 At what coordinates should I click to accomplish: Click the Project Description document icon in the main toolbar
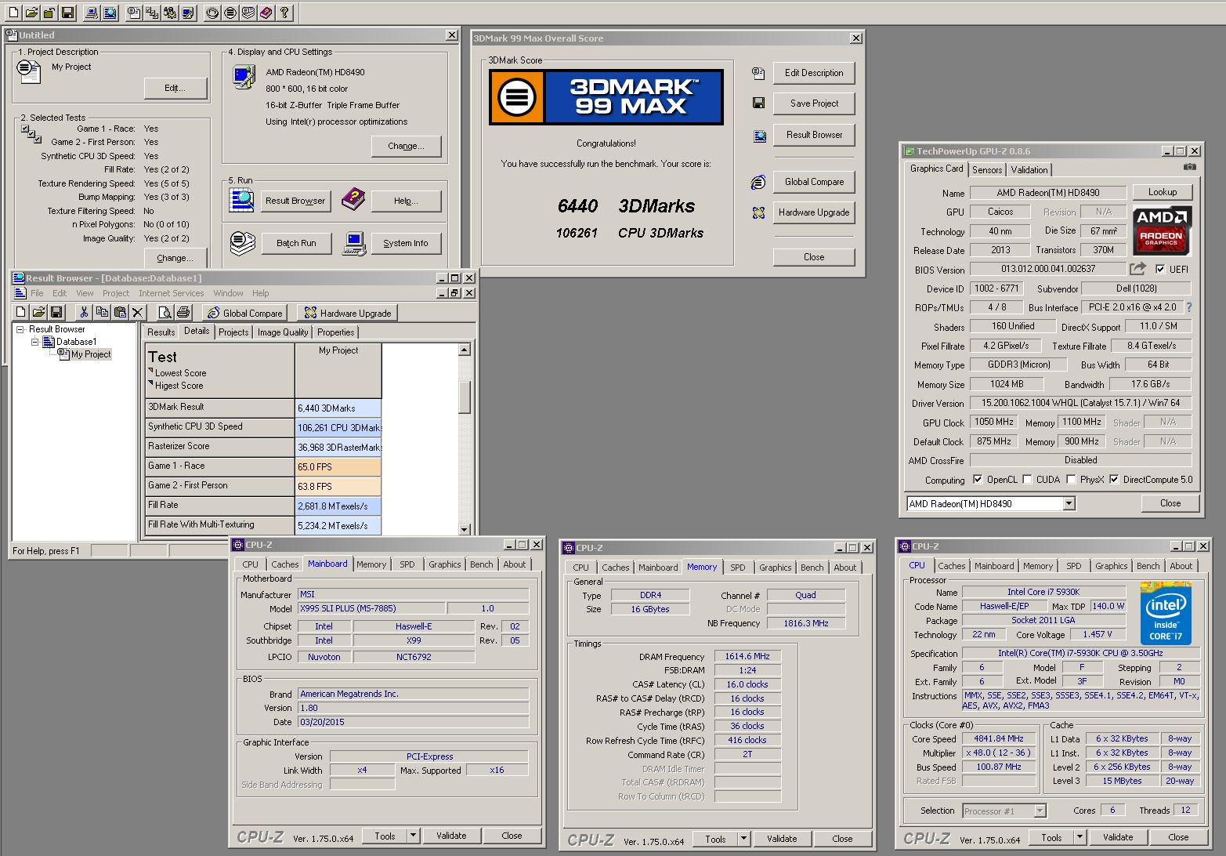coord(134,13)
